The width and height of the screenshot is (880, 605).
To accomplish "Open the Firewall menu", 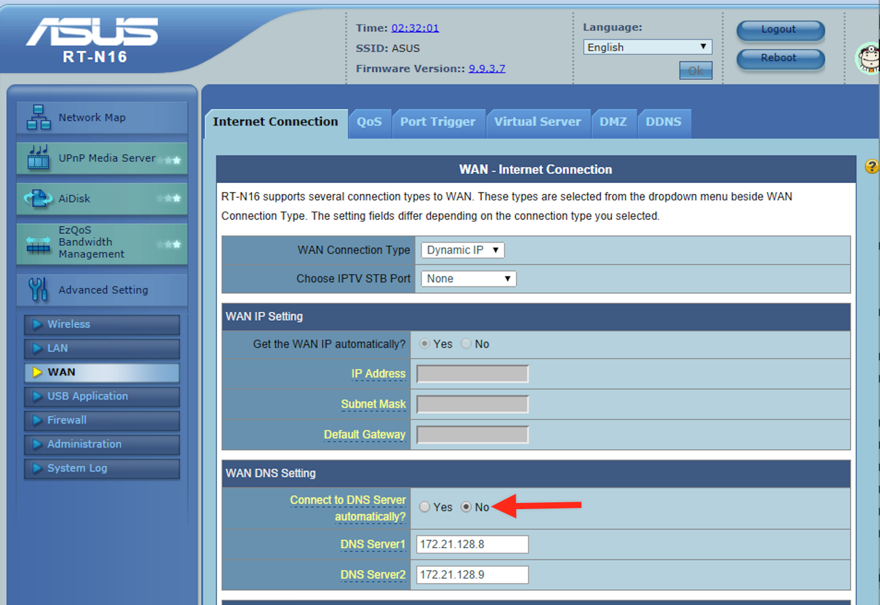I will pos(102,421).
